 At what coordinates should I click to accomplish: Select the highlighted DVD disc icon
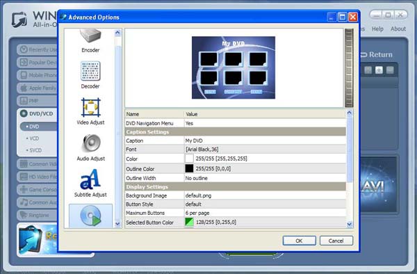click(90, 216)
